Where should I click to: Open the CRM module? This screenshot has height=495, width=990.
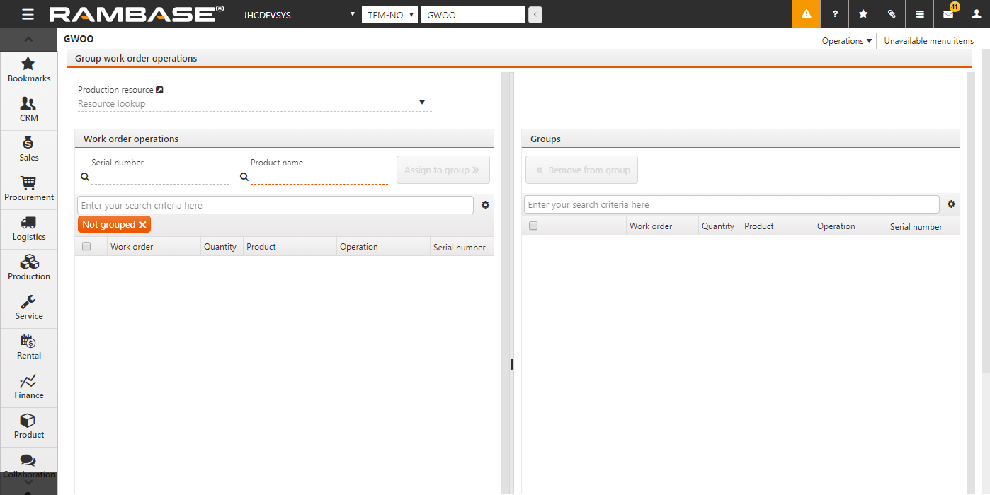(29, 110)
